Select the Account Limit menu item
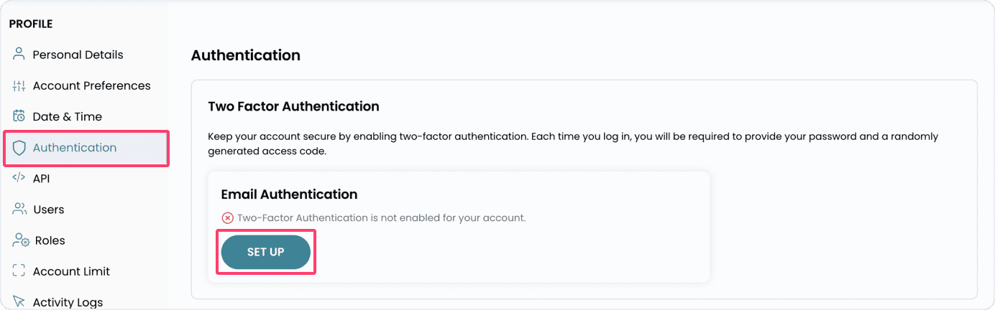 (x=71, y=271)
